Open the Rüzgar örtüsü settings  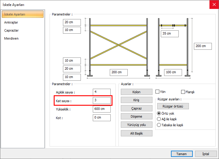pyautogui.click(x=173, y=106)
